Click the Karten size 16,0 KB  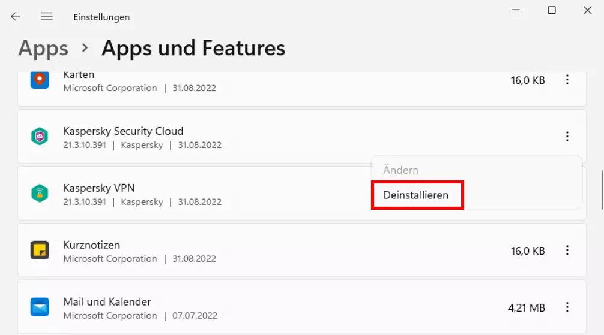click(x=528, y=80)
